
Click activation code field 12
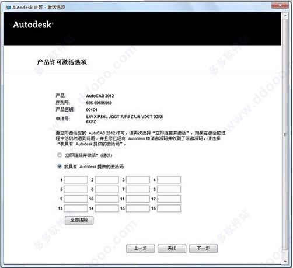tap(169, 199)
